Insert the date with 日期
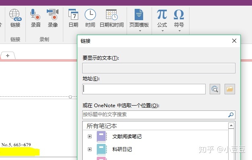Viewport: 252px width, 160px height. [73, 18]
